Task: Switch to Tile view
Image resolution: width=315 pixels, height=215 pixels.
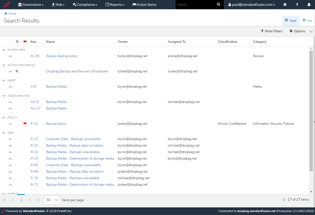Action: 307,21
